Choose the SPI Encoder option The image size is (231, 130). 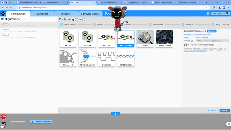click(x=106, y=58)
